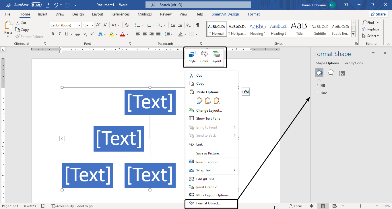This screenshot has height=209, width=392.
Task: Select the Fill & Line icon in Format Shape
Action: [x=319, y=73]
